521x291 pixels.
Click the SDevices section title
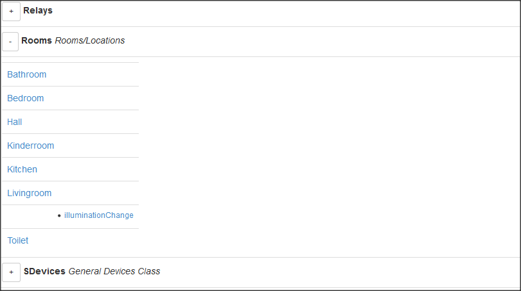tap(44, 271)
